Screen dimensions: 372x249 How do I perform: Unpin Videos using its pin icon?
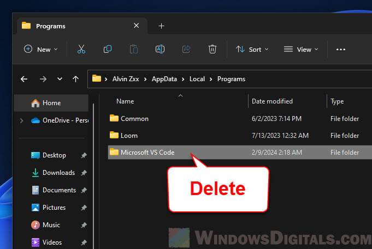84,242
